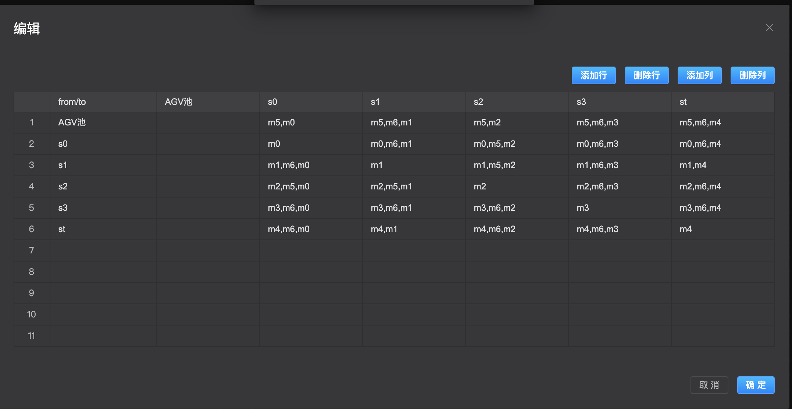792x409 pixels.
Task: Close the 编辑 dialog with X
Action: 769,28
